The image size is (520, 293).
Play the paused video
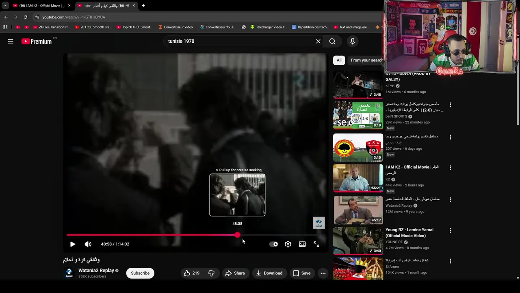[x=72, y=244]
